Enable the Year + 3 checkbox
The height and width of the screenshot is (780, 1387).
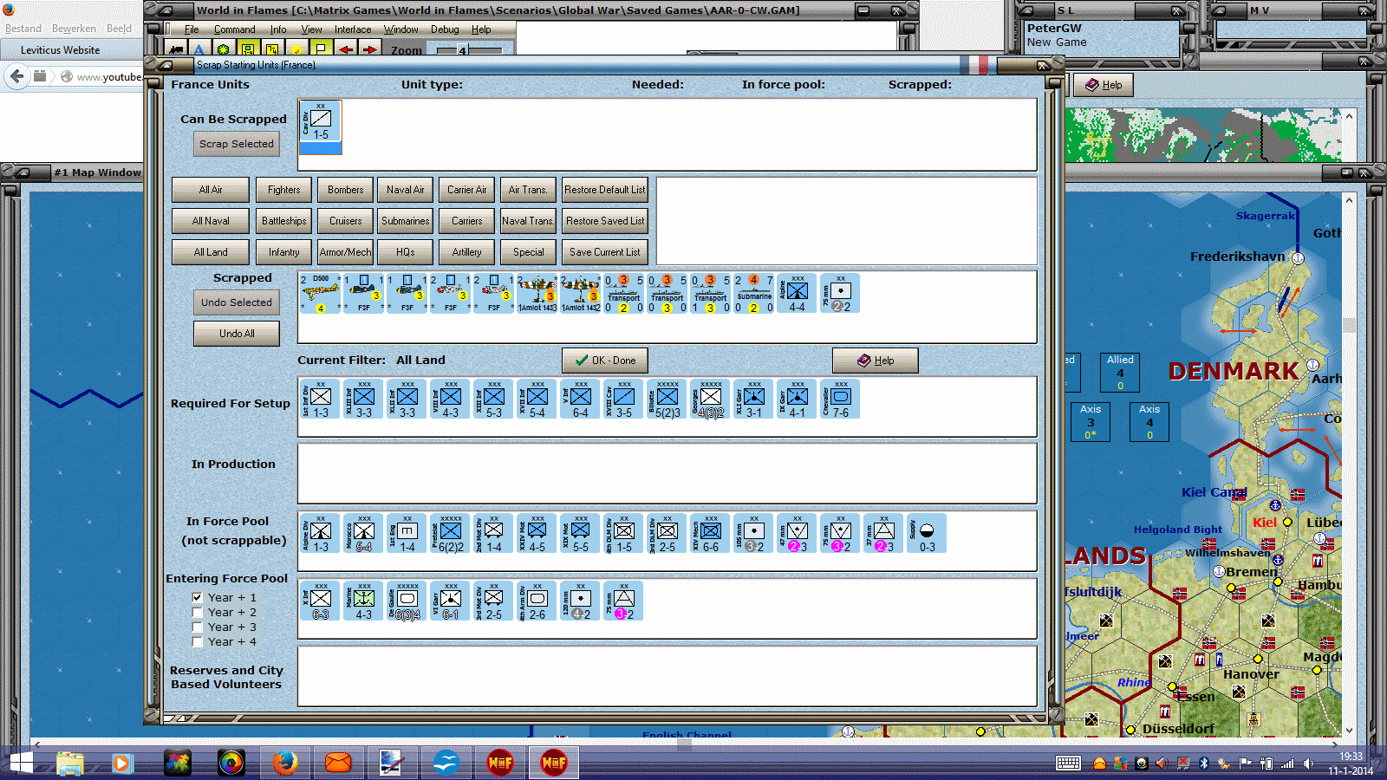tap(198, 627)
